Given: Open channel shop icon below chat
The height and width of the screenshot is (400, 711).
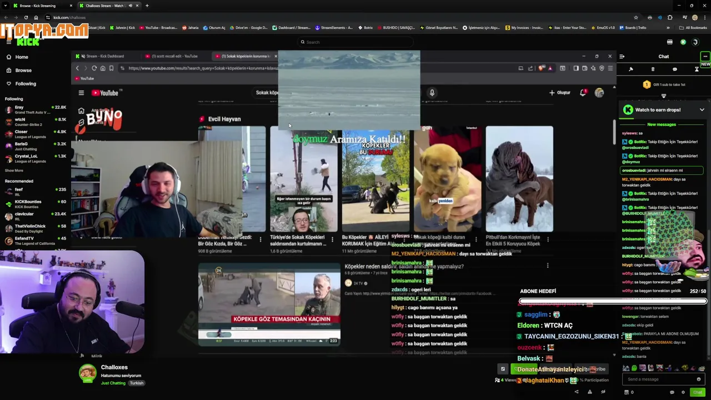Looking at the screenshot, I should click(627, 392).
